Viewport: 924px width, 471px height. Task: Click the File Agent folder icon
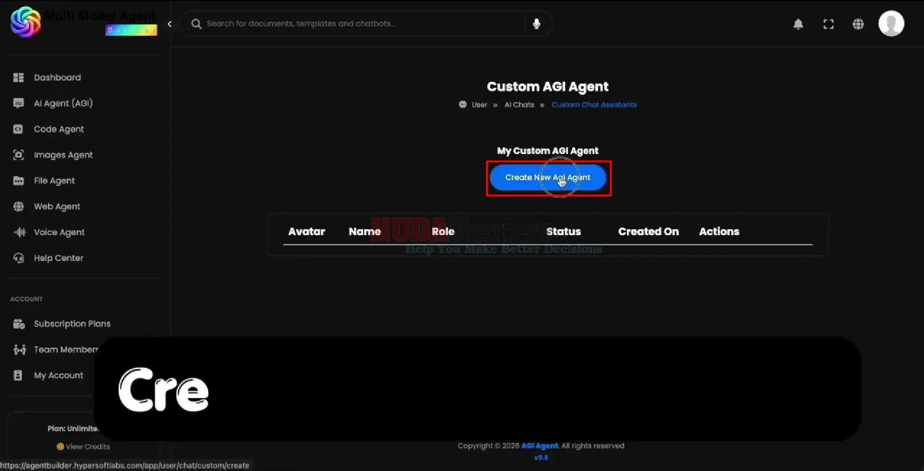point(18,180)
